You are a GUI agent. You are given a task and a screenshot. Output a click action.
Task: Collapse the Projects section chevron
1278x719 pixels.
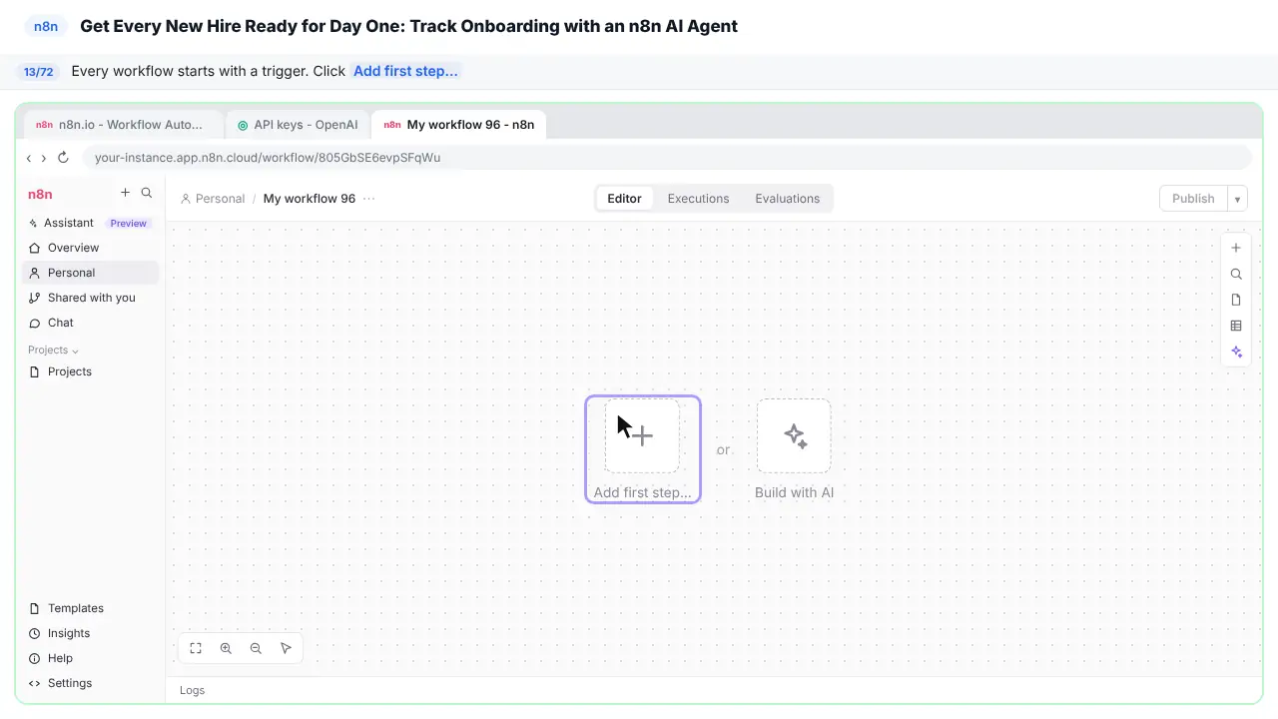click(75, 351)
